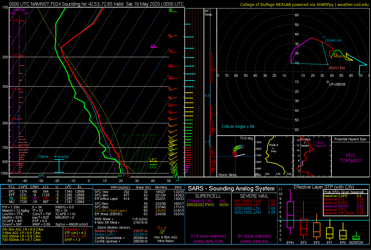The height and width of the screenshot is (250, 371).
Task: Click the sounding title for 42.53,-72.65
Action: (96, 4)
